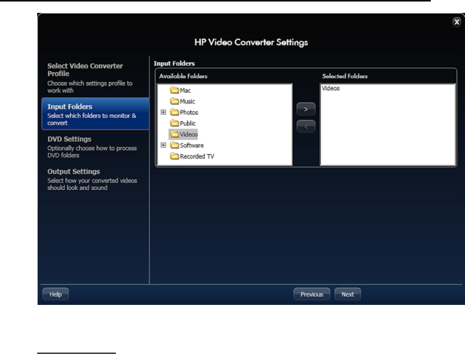This screenshot has width=465, height=354.
Task: Remove folder with the left arrow button
Action: pos(306,127)
